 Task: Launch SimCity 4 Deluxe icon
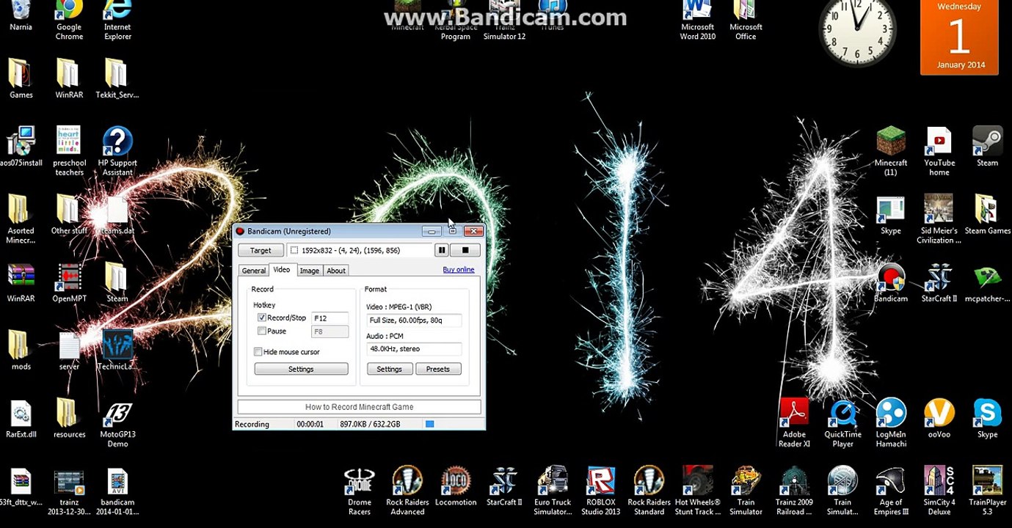[939, 491]
